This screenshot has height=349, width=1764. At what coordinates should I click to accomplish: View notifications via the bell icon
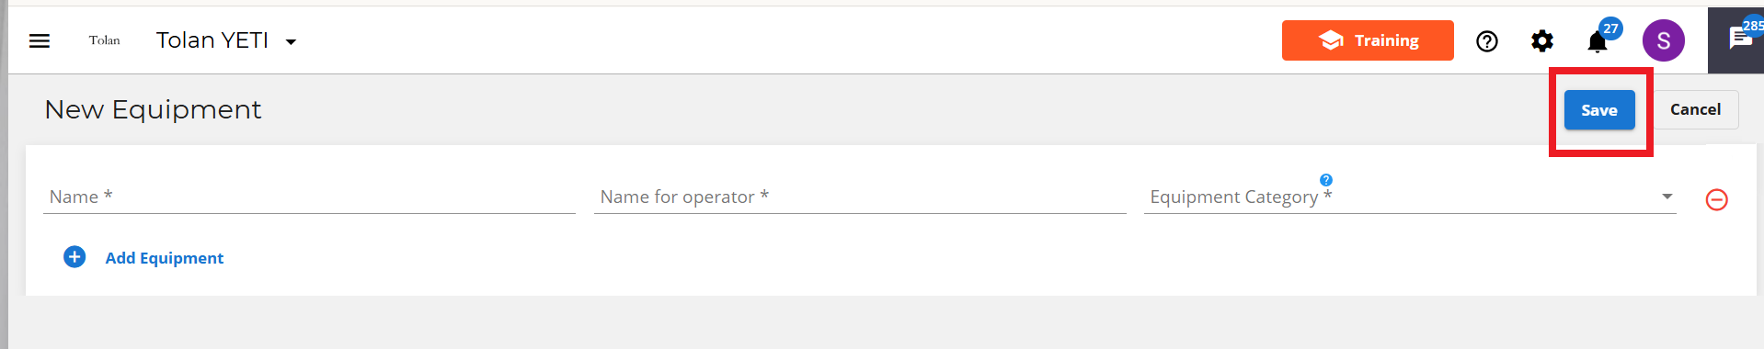(x=1598, y=43)
